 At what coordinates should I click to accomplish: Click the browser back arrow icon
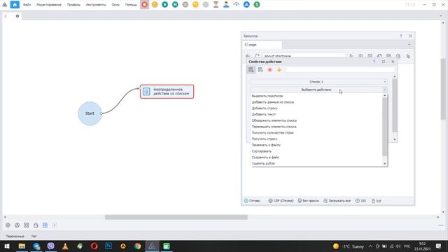248,56
